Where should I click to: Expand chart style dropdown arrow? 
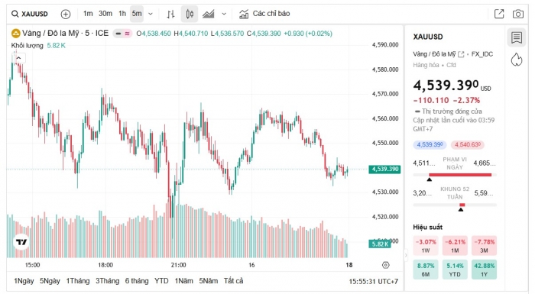[x=224, y=14]
